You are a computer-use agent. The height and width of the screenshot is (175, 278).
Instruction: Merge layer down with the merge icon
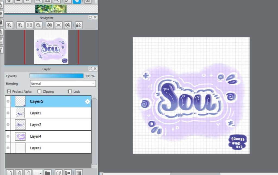68,172
